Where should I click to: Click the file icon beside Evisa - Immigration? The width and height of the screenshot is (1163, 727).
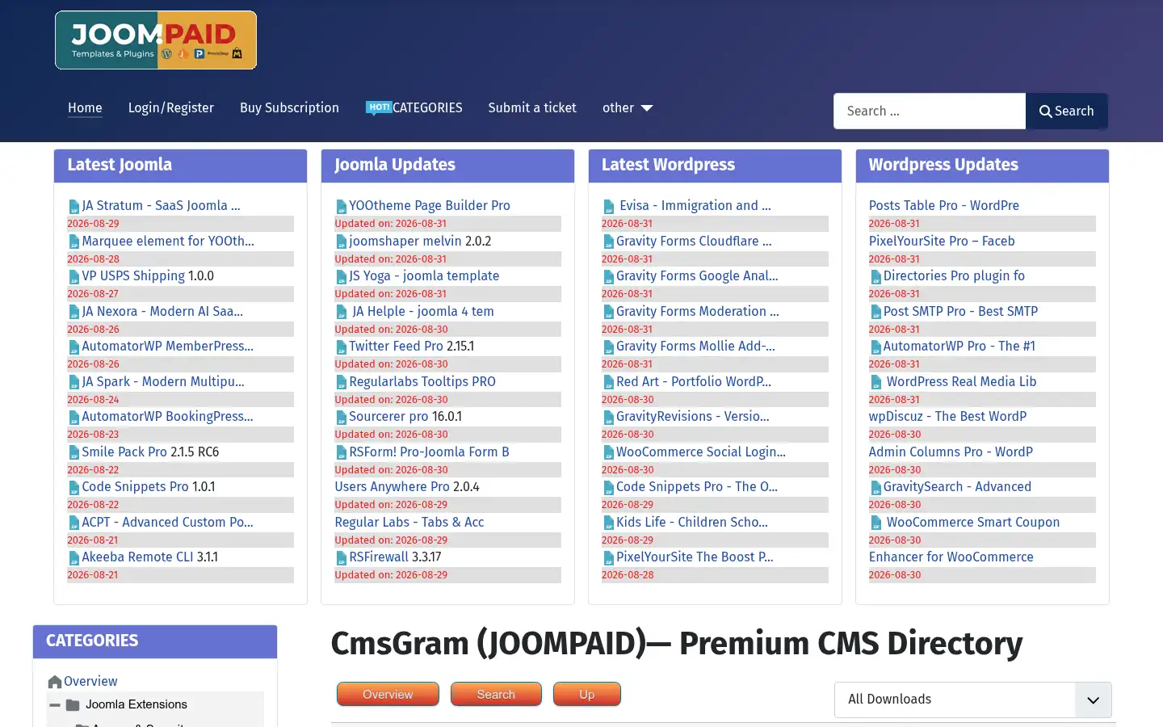(609, 207)
